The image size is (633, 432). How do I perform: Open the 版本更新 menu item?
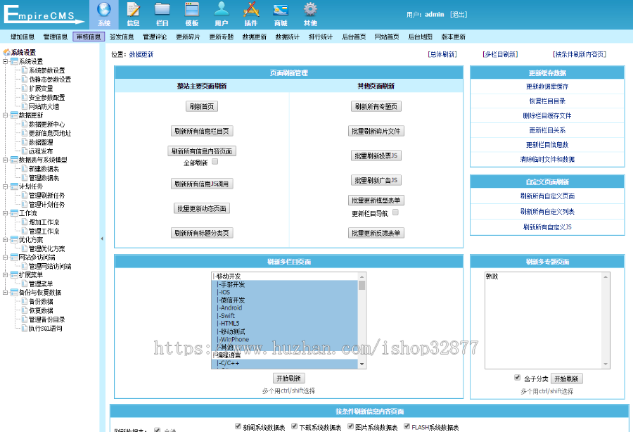453,37
